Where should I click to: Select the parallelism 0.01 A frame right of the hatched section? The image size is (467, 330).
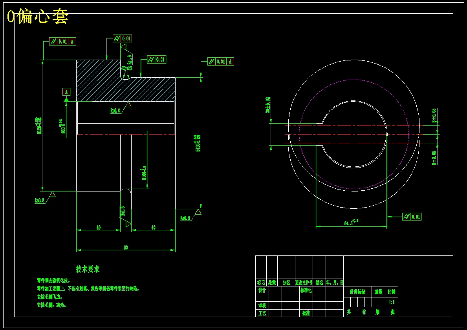221,62
